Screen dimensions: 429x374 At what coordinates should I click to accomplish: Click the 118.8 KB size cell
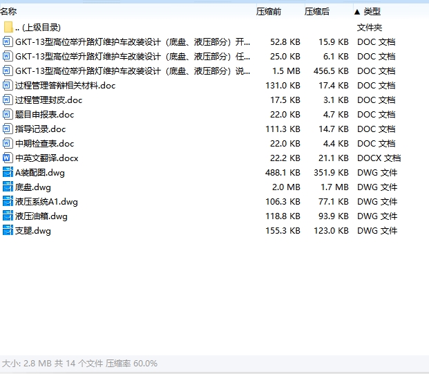click(283, 216)
